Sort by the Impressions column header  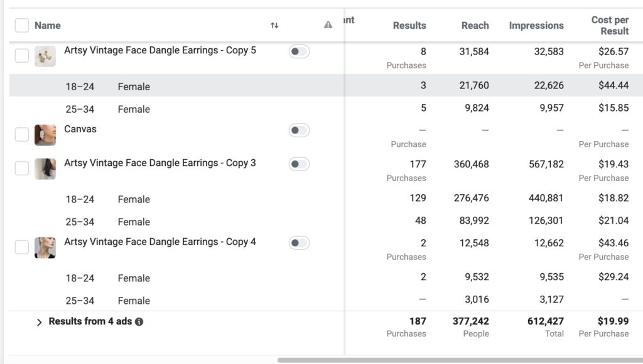coord(536,25)
